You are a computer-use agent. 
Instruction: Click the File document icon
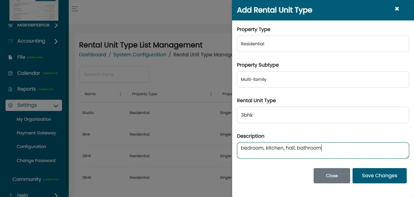point(10,57)
